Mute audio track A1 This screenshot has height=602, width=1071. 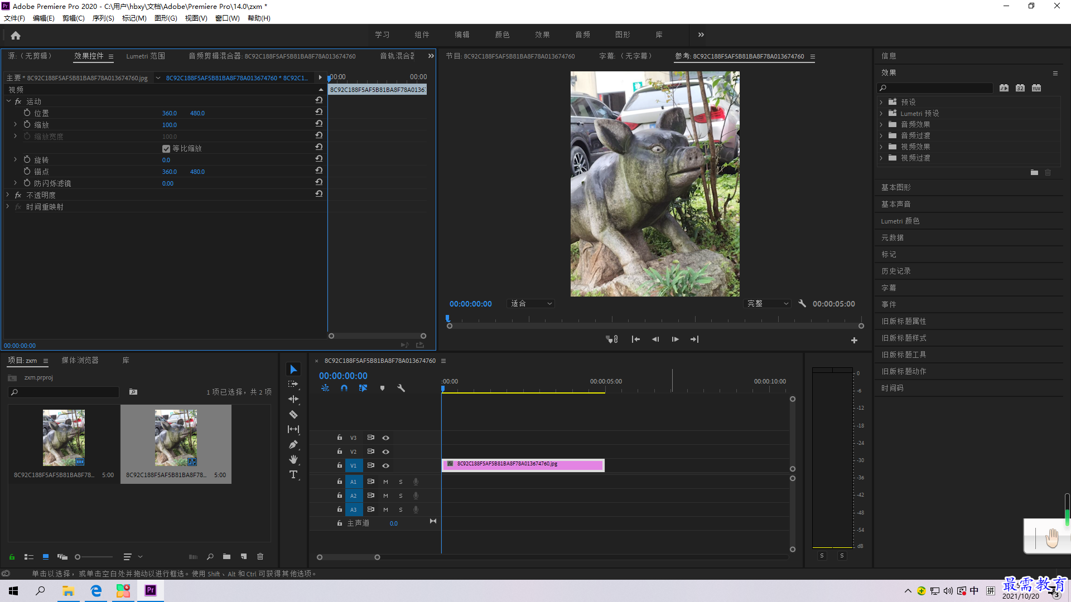385,482
